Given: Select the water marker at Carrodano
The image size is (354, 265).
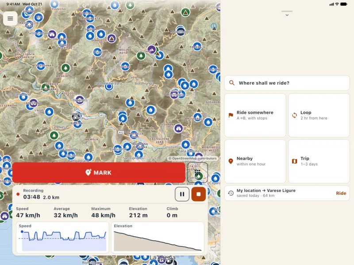Looking at the screenshot, I should [x=23, y=97].
